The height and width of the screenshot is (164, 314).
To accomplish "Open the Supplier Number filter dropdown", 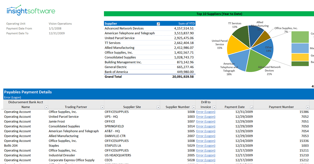I will [194, 107].
